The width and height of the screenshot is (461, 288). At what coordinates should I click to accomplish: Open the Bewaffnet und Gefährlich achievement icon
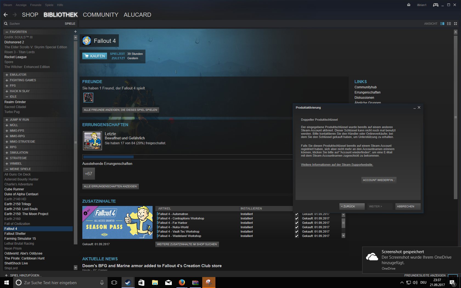coord(92,141)
